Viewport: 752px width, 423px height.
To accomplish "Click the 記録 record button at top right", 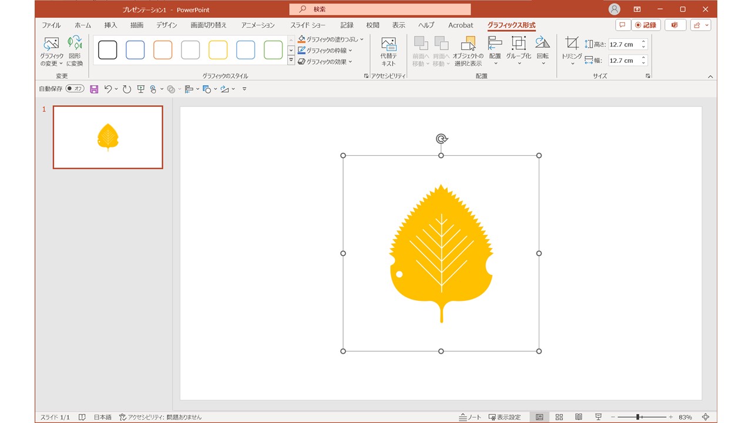I will tap(646, 25).
